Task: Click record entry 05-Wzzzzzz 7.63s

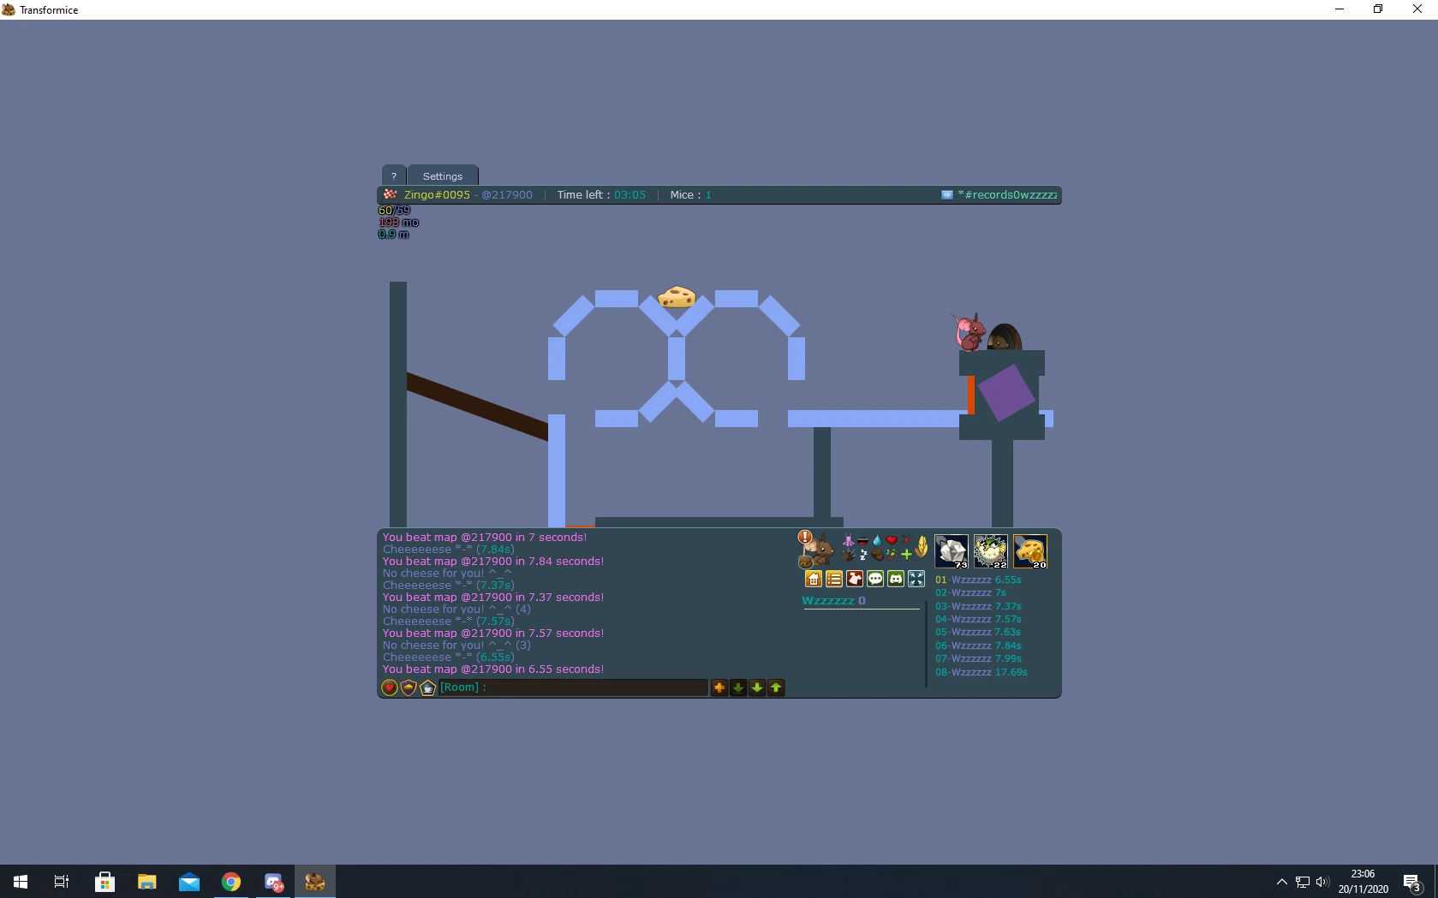Action: [978, 632]
